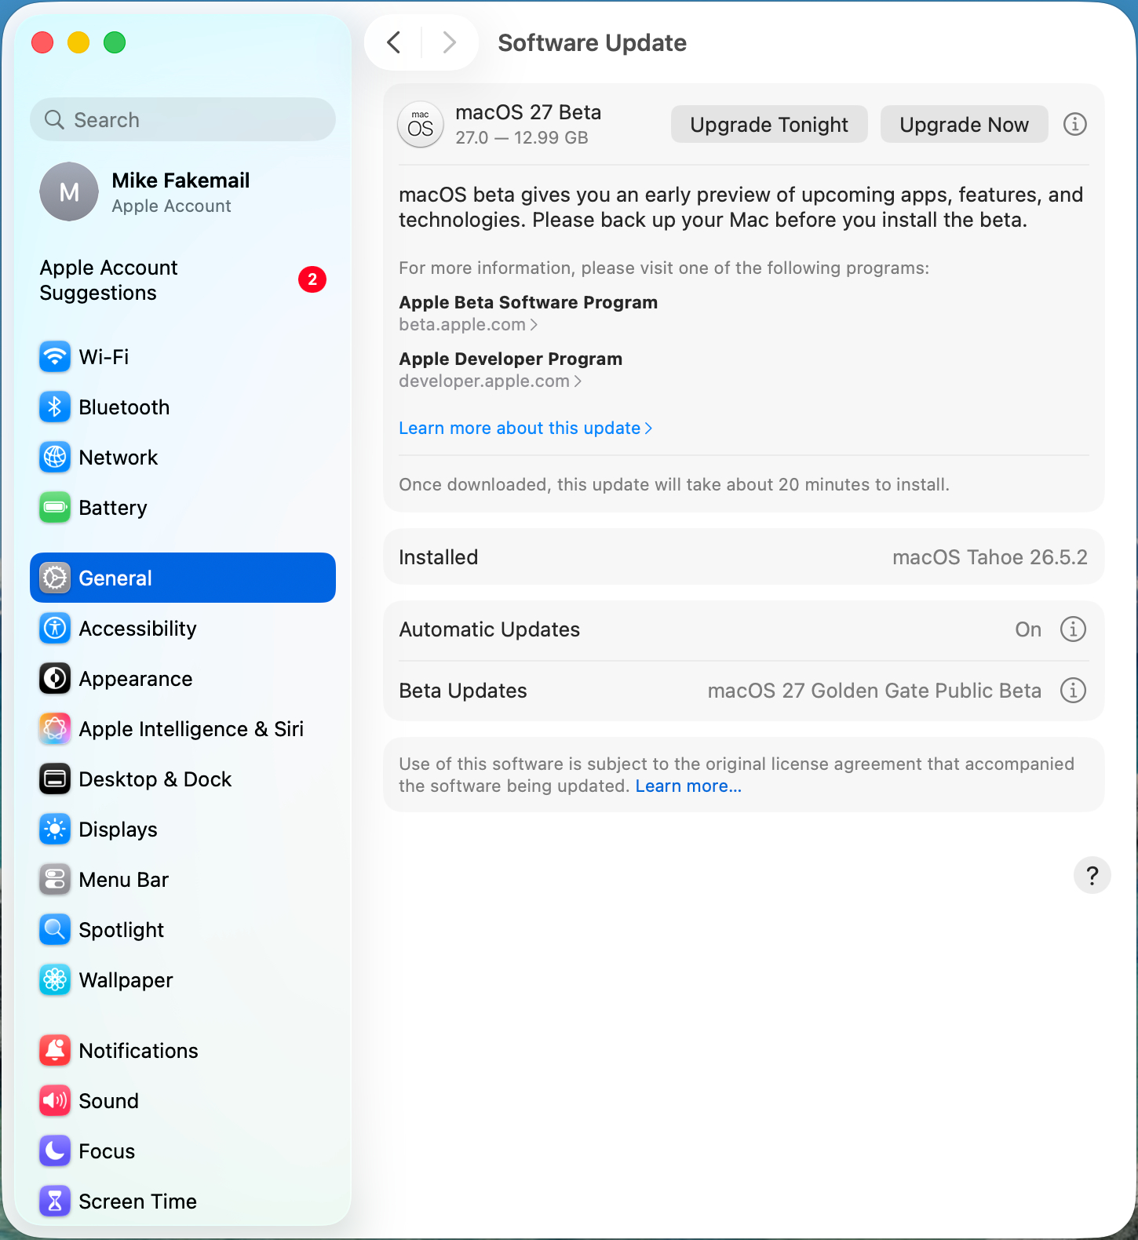Open Menu Bar settings
The image size is (1138, 1240).
182,880
